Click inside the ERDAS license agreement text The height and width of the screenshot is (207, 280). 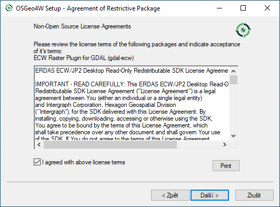pyautogui.click(x=132, y=105)
